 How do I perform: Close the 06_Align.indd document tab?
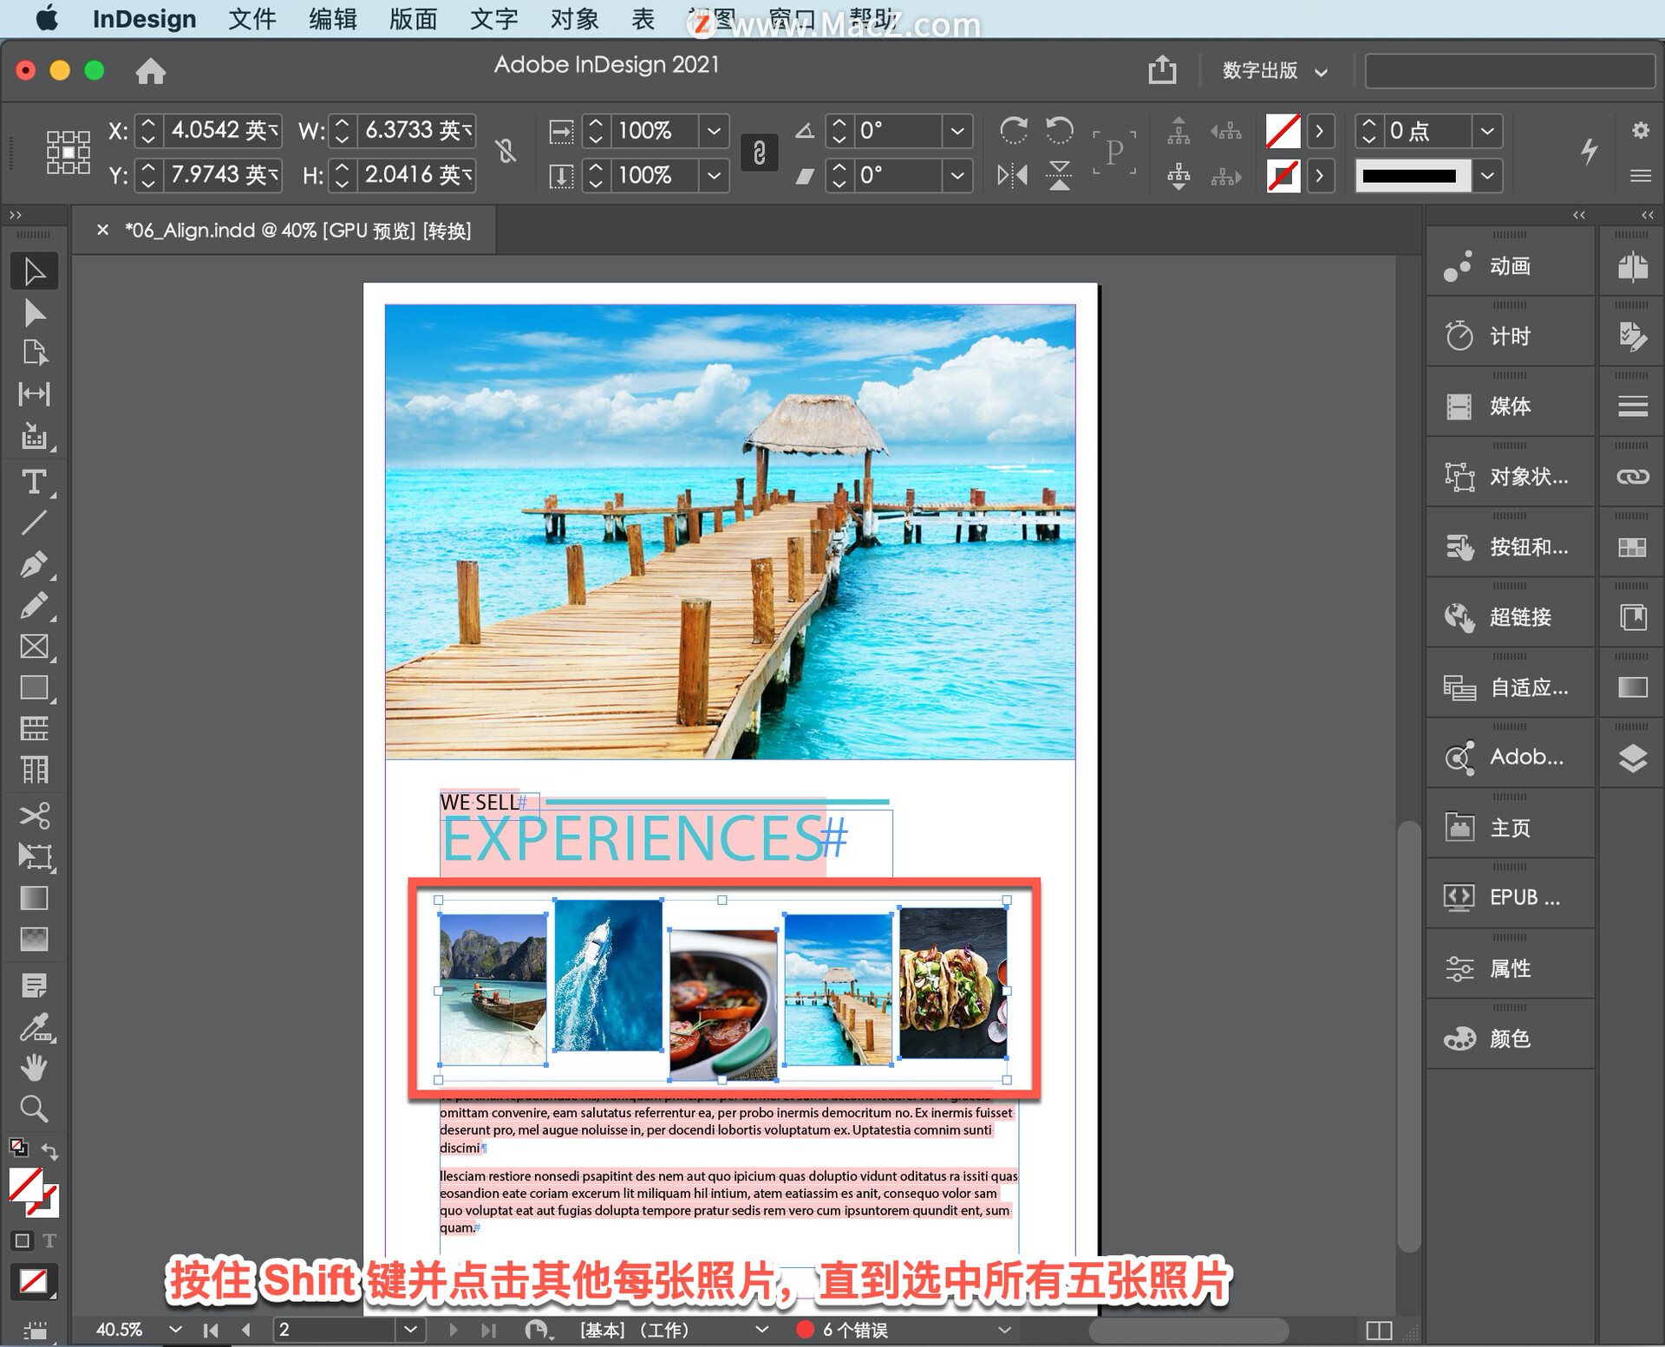coord(102,230)
